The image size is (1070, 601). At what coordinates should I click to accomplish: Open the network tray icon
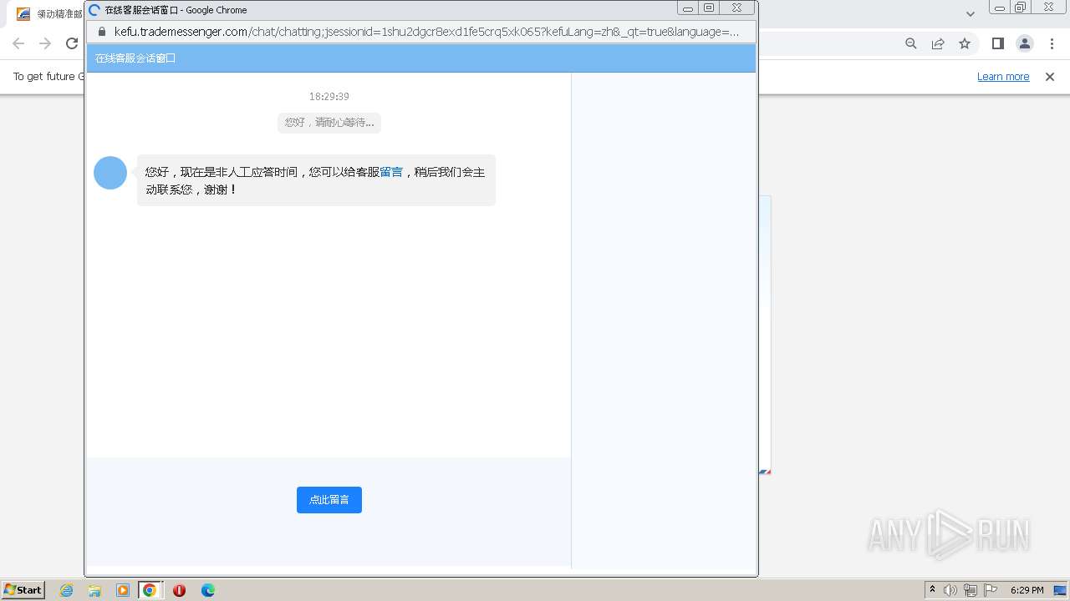tap(971, 590)
